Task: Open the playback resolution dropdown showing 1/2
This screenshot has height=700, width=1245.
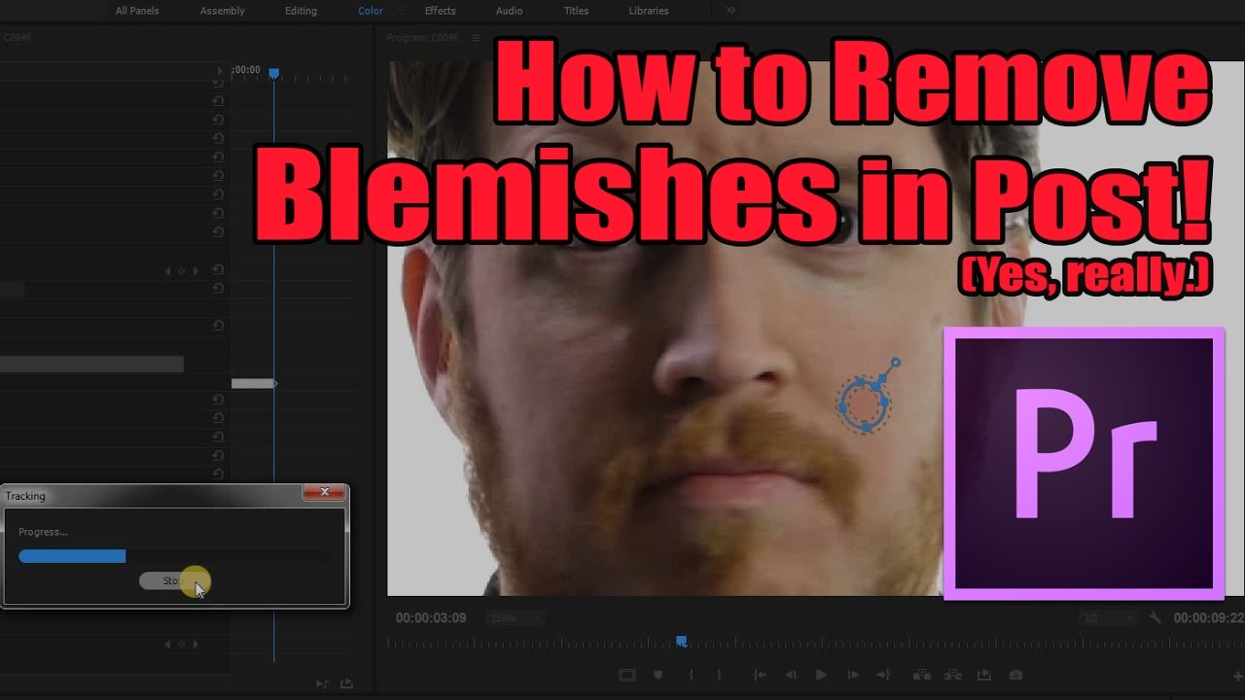Action: tap(1109, 617)
